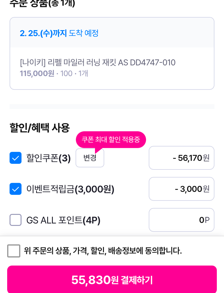Screen dimensions: 224x293
Task: Uncheck the 할인쿠폰 checkbox
Action: [x=16, y=158]
